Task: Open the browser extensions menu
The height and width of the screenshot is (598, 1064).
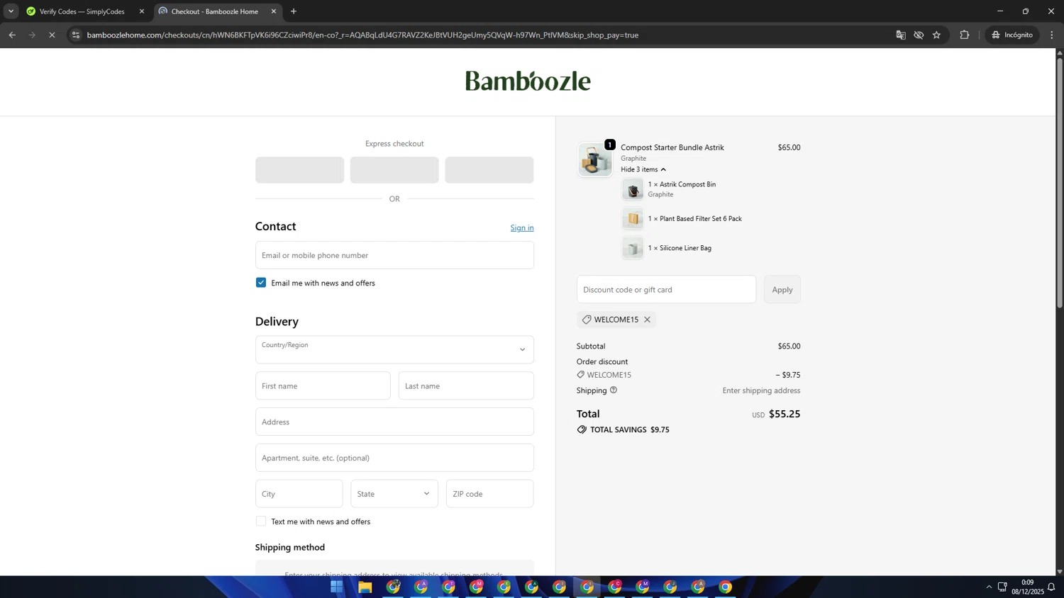Action: tap(964, 35)
